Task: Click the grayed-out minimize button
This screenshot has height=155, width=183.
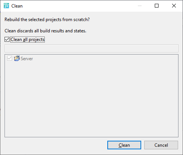Action: tap(140, 6)
